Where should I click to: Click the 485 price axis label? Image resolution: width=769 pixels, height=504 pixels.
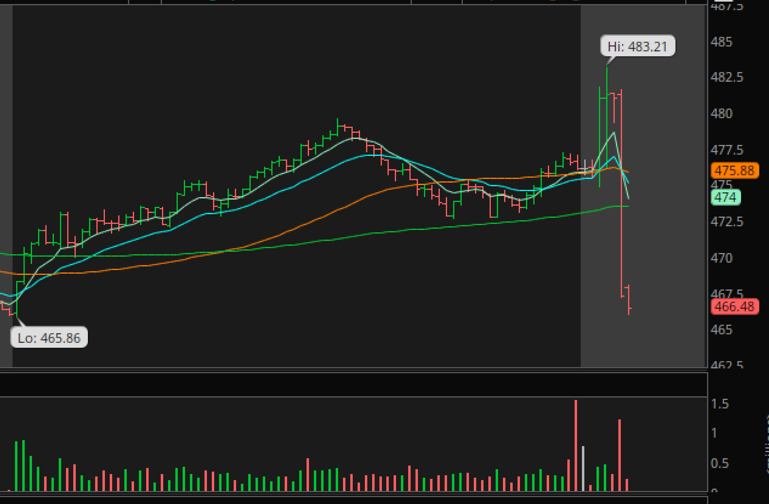click(x=722, y=42)
